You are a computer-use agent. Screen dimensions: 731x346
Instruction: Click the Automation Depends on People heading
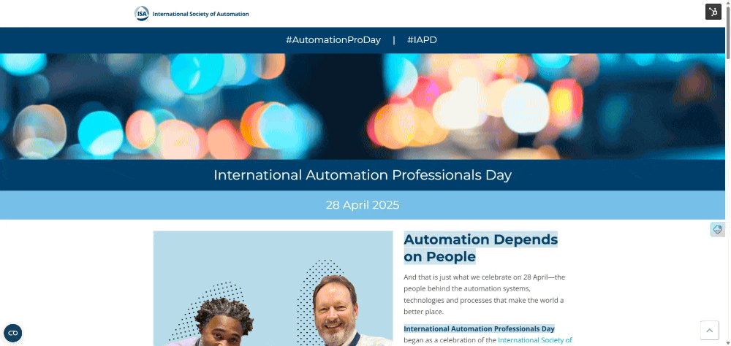tap(481, 247)
